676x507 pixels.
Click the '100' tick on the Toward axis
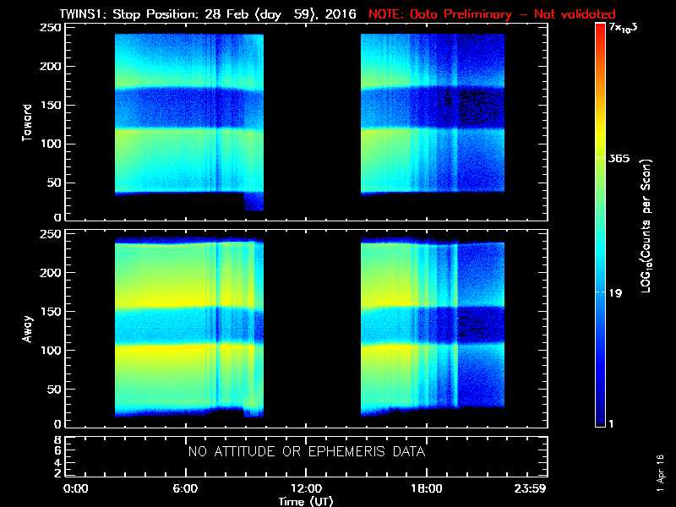(x=51, y=144)
